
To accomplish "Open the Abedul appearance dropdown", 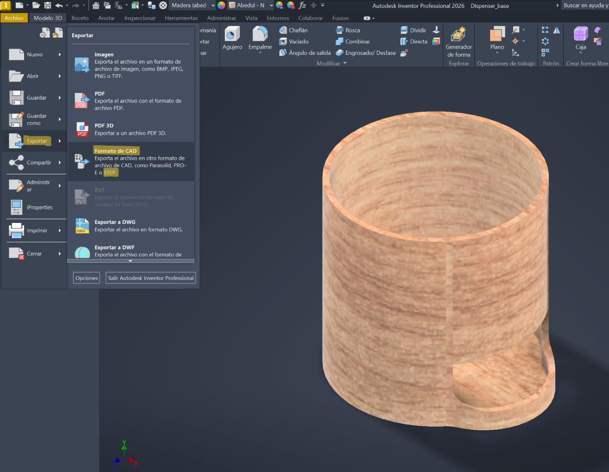I will click(271, 5).
